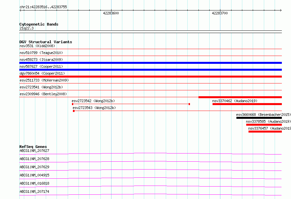This screenshot has height=199, width=291.
Task: Click red bar under nsv3376457
Action: [x=265, y=132]
